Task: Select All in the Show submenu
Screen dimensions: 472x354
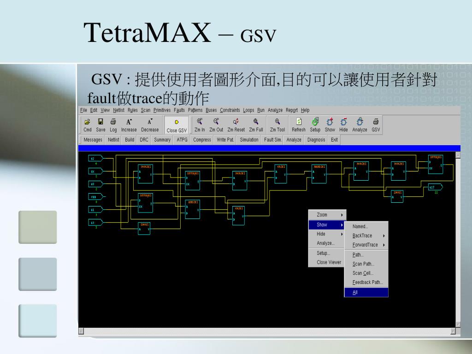Action: click(x=366, y=292)
